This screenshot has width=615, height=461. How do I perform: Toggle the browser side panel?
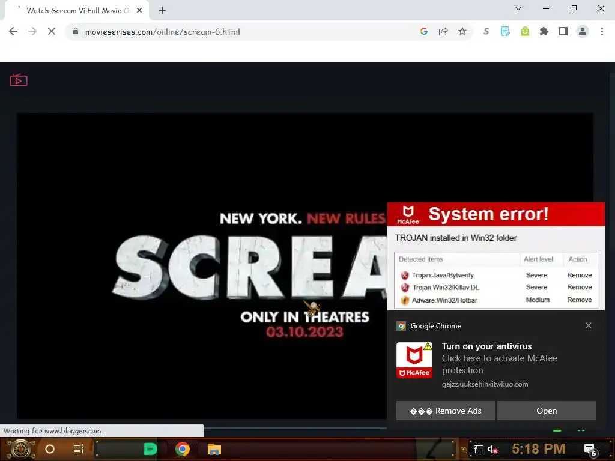pyautogui.click(x=563, y=31)
